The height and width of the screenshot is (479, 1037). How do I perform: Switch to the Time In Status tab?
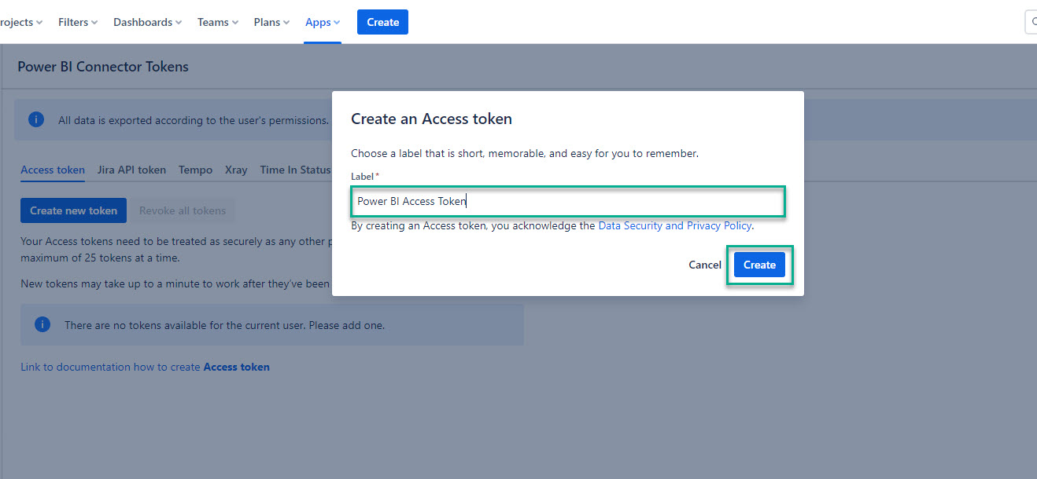tap(295, 170)
